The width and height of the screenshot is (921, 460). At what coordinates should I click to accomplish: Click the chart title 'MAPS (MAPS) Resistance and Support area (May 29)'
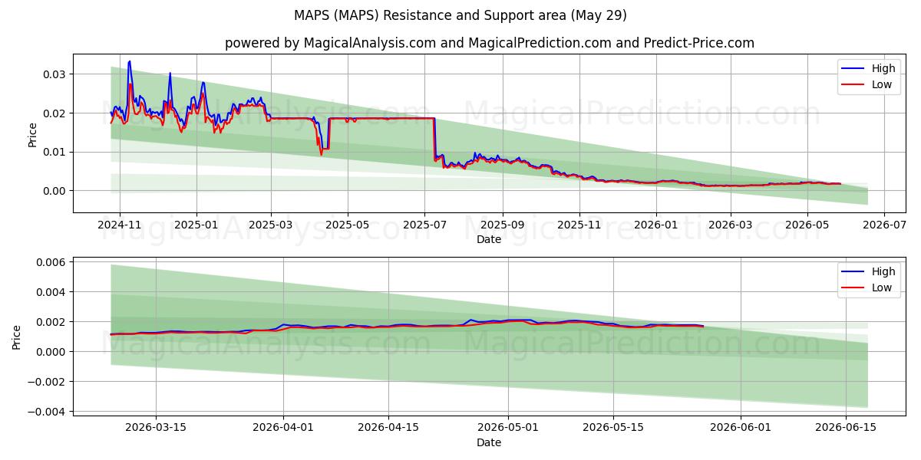[x=460, y=15]
